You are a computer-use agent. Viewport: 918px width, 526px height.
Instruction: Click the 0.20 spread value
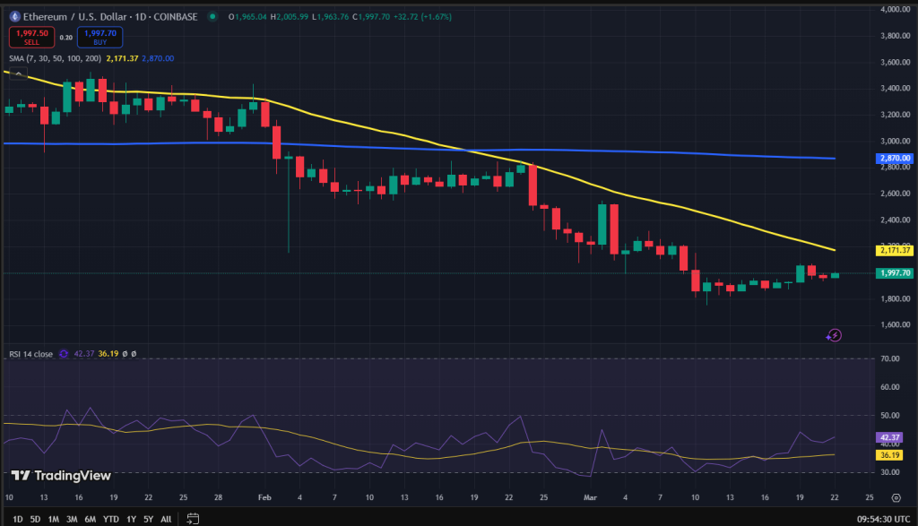coord(66,38)
